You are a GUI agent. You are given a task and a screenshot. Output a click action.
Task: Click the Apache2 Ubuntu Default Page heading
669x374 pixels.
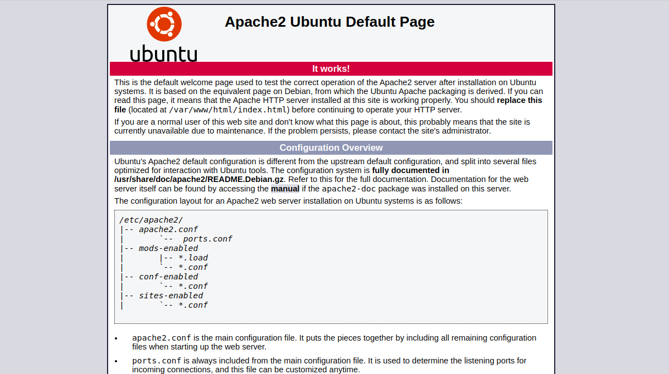coord(329,22)
